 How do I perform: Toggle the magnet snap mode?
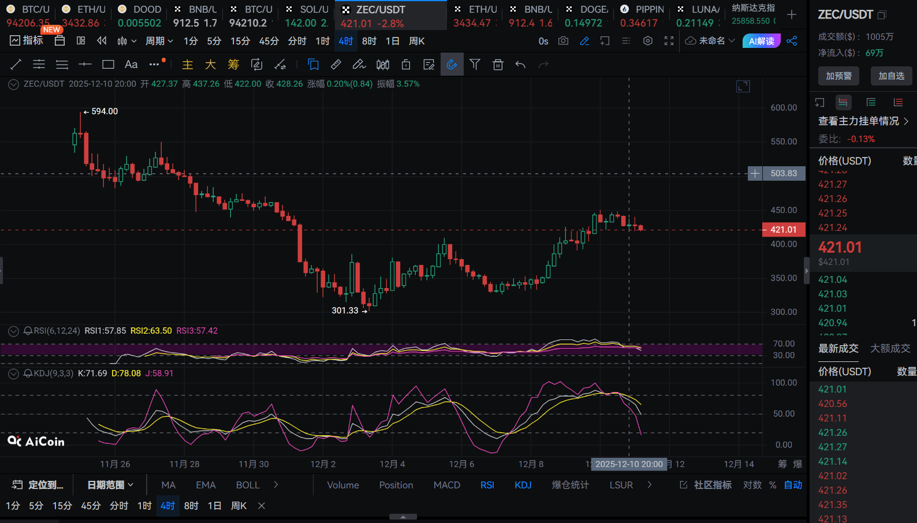(x=452, y=65)
